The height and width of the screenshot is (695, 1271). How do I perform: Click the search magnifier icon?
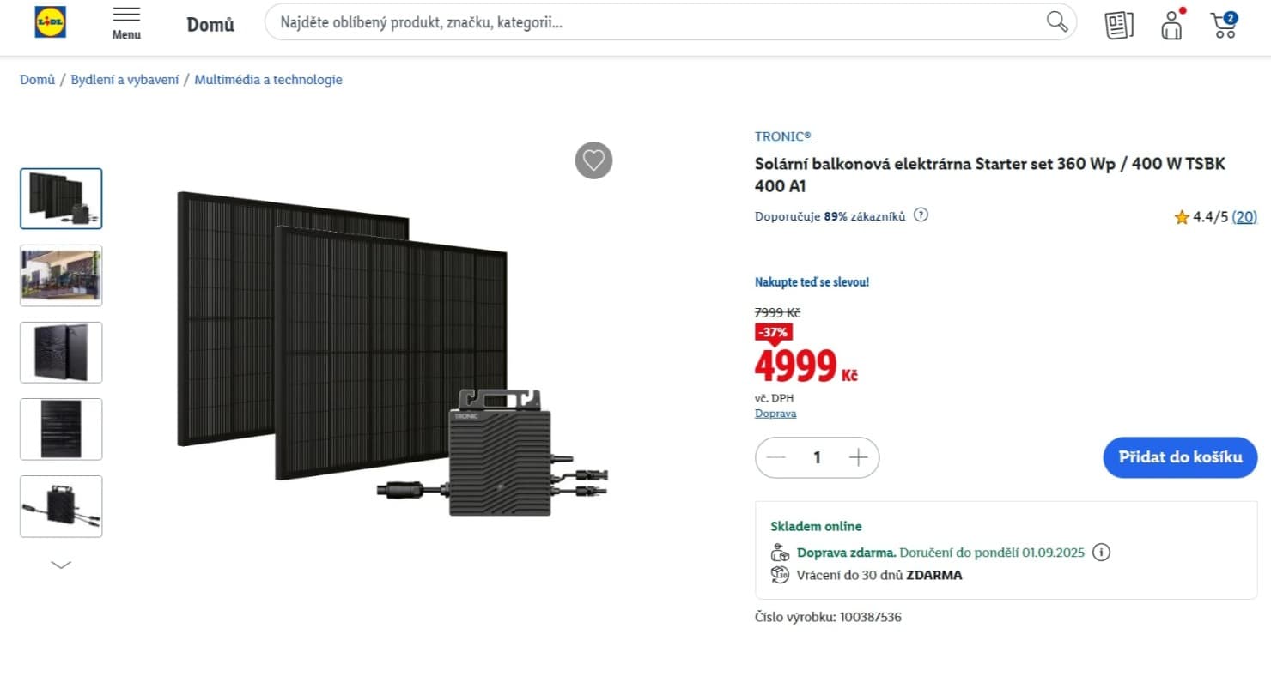pos(1057,21)
